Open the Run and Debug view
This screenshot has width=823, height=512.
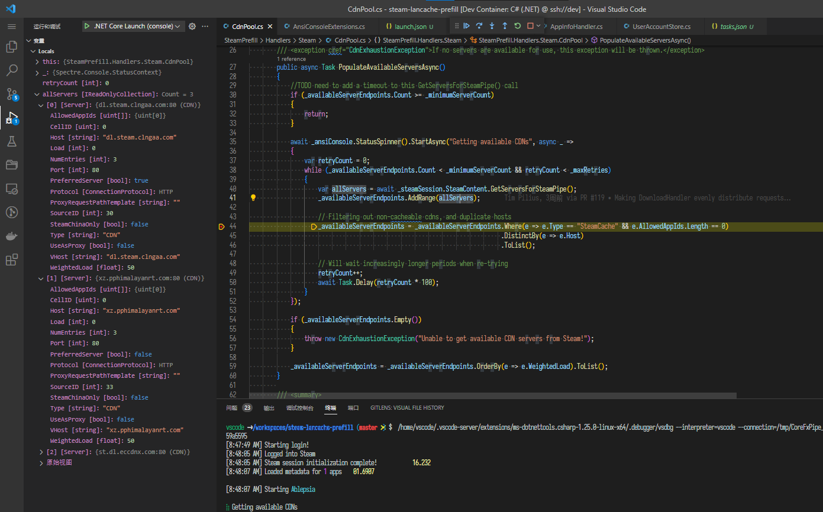click(11, 118)
